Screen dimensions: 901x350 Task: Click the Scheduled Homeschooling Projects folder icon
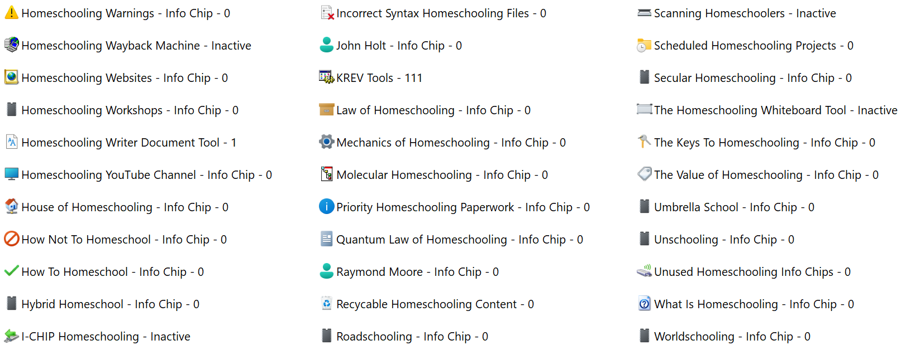click(644, 45)
